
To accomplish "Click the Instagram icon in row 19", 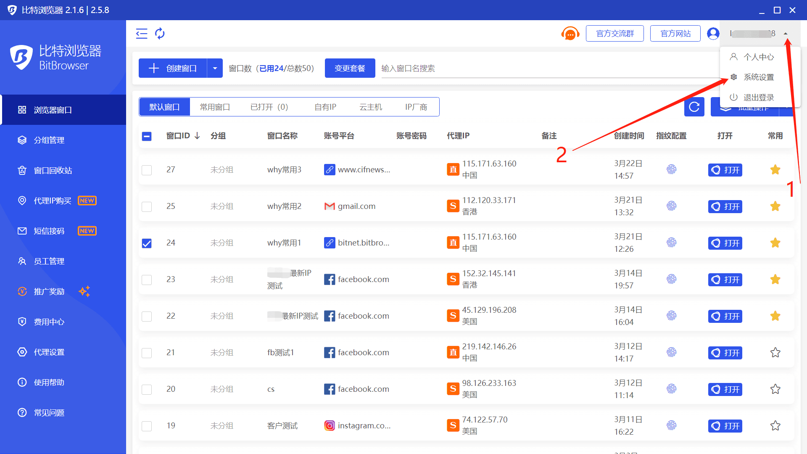I will (330, 426).
